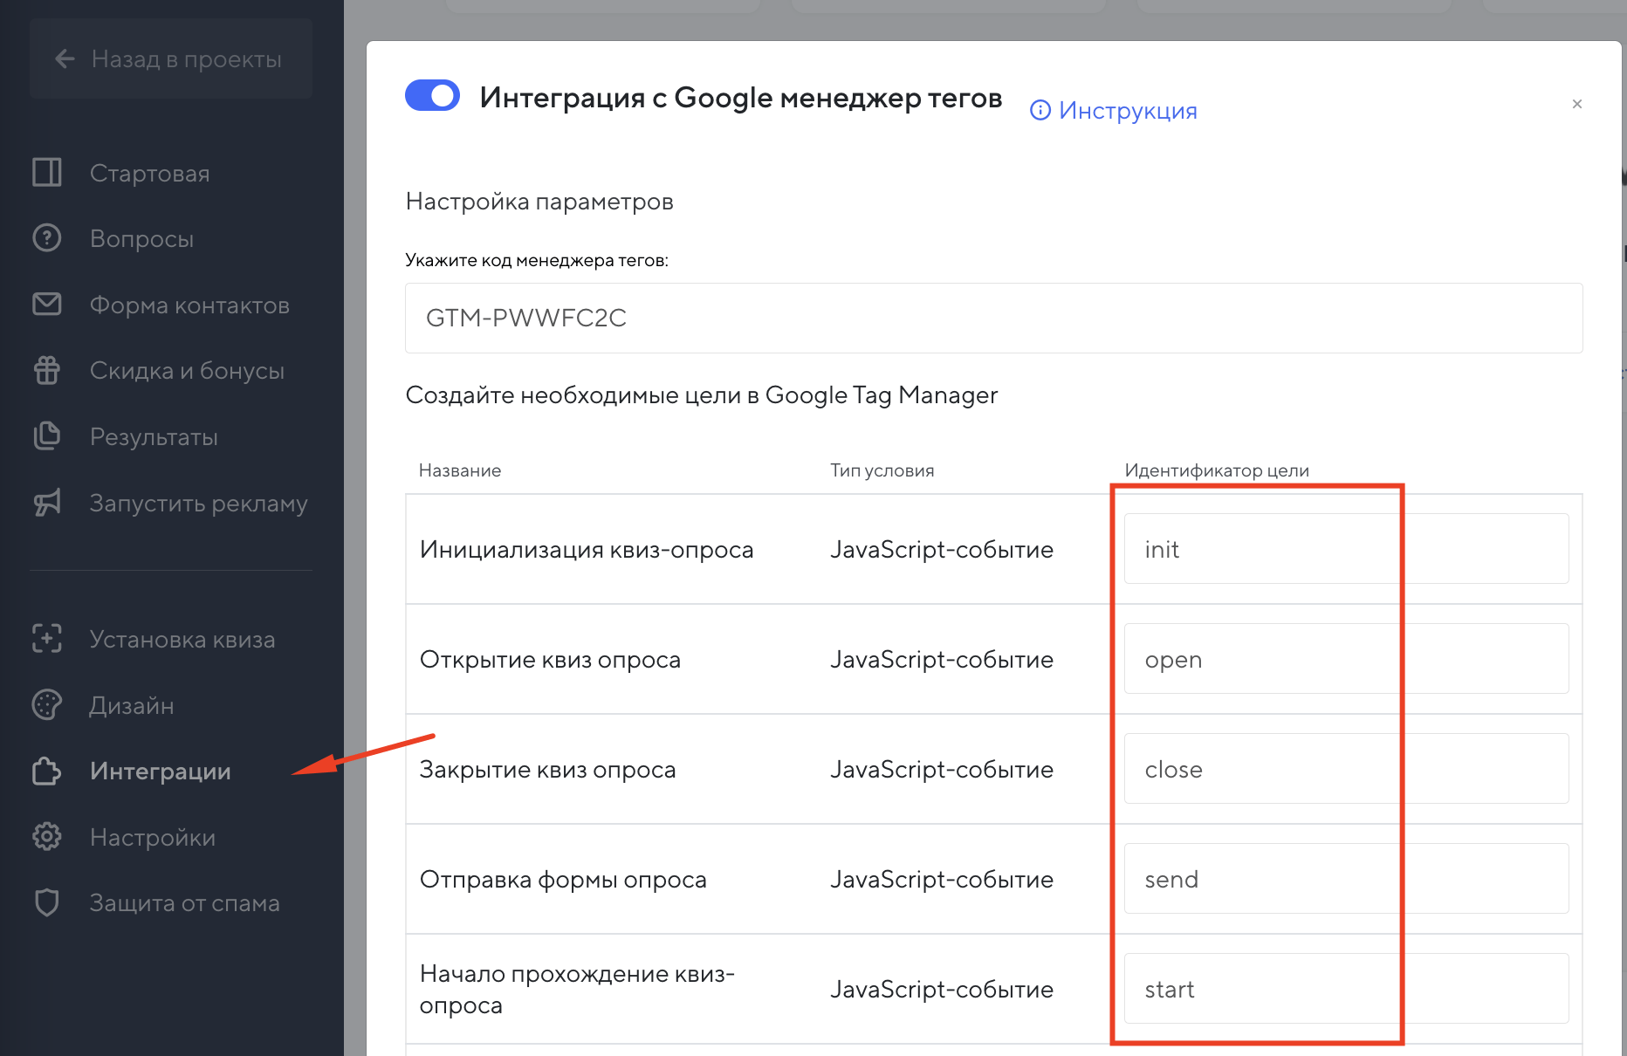1627x1056 pixels.
Task: Click the start goal identifier field
Action: [x=1346, y=989]
